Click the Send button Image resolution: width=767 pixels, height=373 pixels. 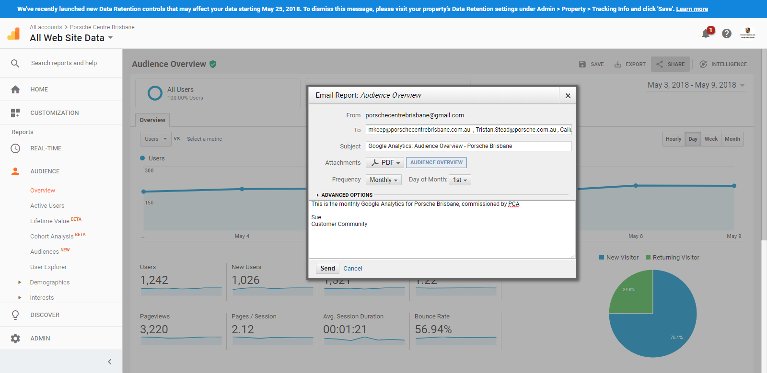tap(327, 269)
